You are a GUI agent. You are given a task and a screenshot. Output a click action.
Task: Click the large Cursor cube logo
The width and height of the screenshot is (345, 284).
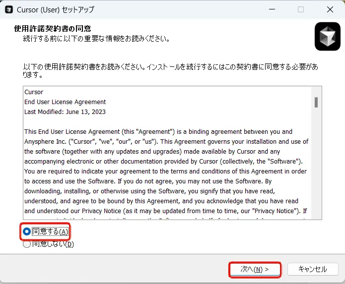tap(328, 37)
